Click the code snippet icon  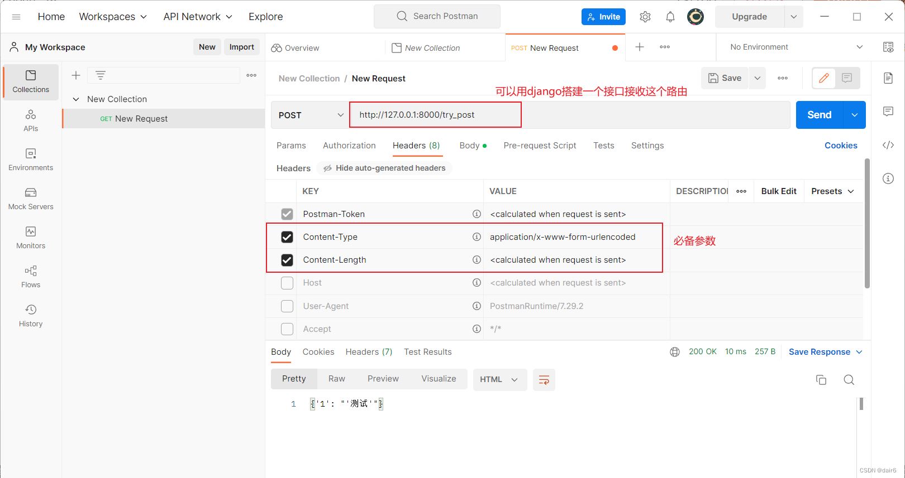point(888,145)
